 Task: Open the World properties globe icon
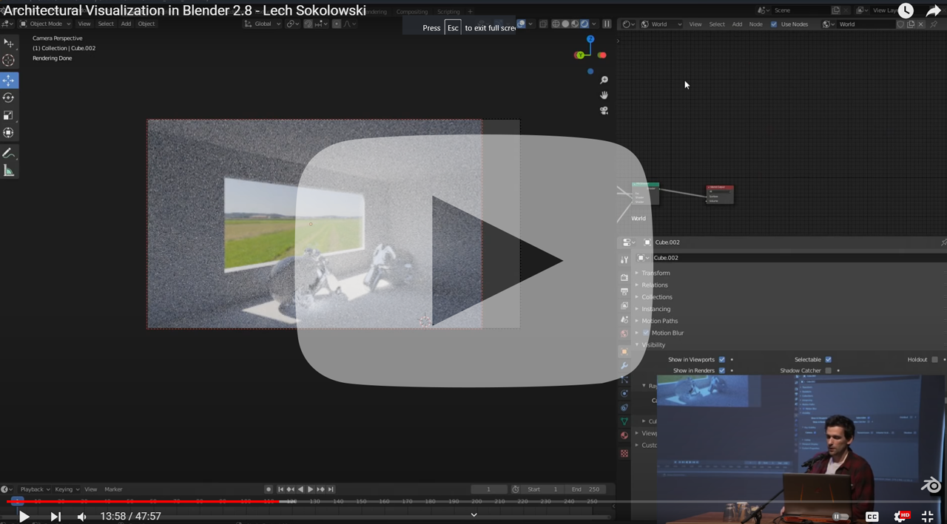pyautogui.click(x=624, y=334)
